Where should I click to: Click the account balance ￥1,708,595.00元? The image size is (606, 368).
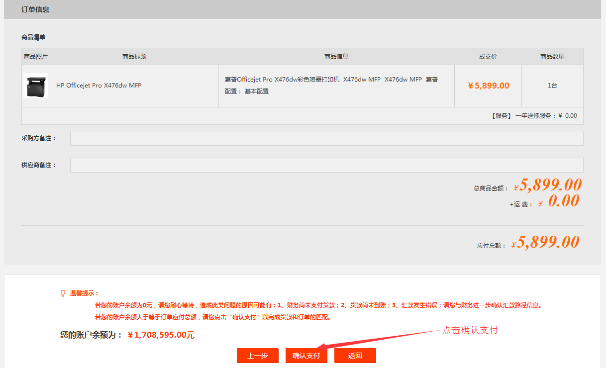pyautogui.click(x=161, y=335)
